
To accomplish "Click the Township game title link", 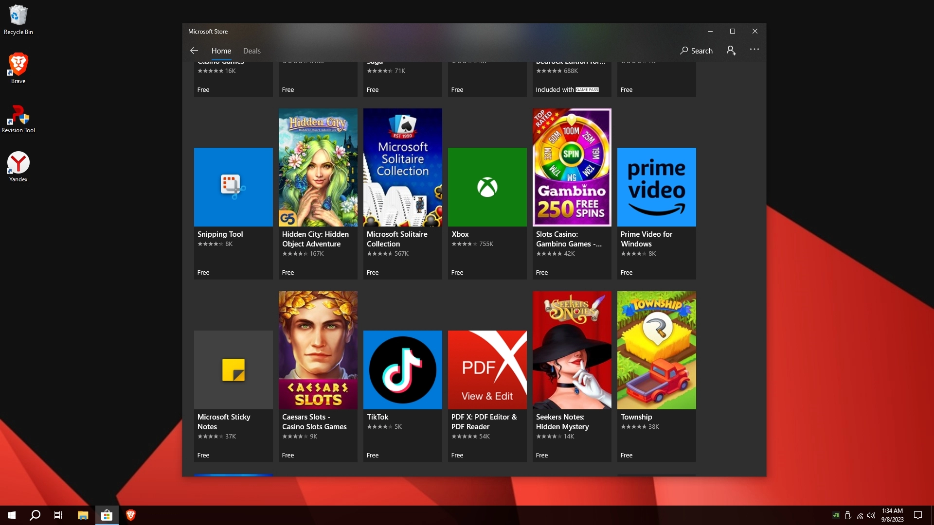I will pyautogui.click(x=636, y=417).
